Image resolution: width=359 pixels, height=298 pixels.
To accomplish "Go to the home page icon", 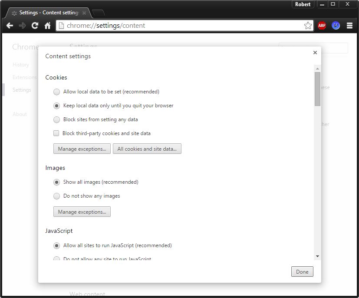I will pyautogui.click(x=48, y=26).
